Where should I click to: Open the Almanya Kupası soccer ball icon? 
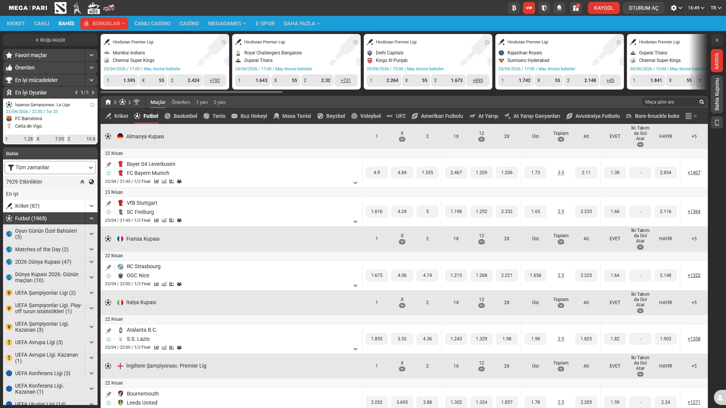108,136
